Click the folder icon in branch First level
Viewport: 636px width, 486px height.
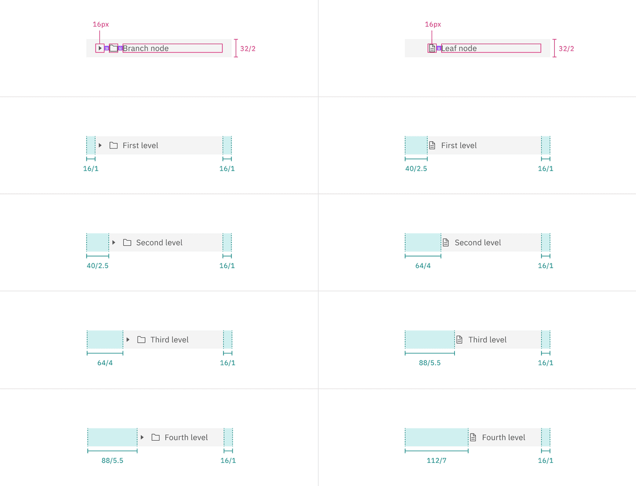pos(114,145)
